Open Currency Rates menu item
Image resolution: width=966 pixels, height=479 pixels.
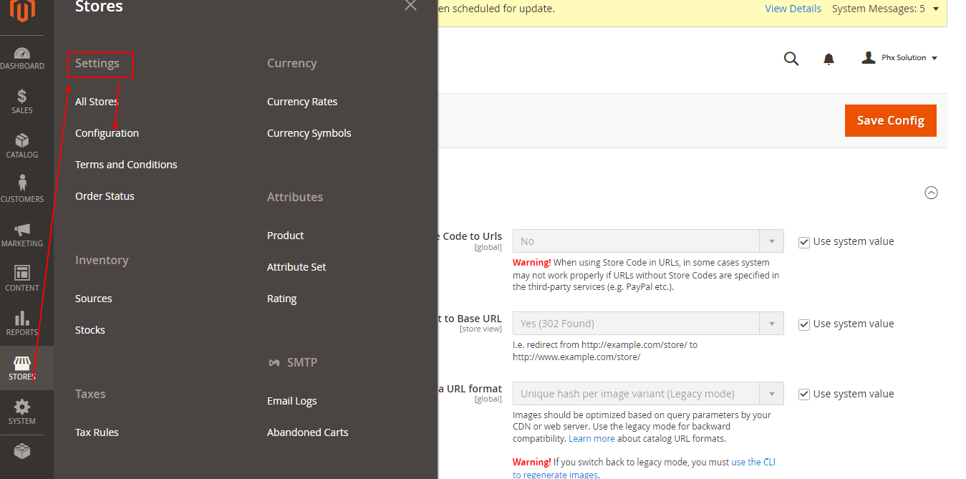[302, 102]
